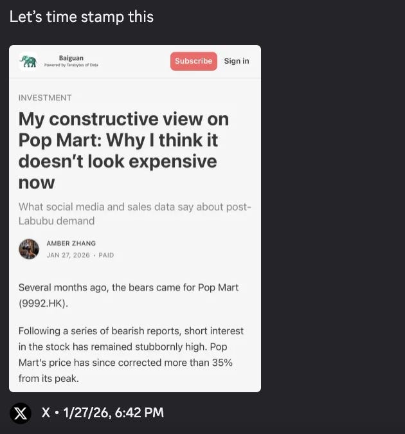The width and height of the screenshot is (405, 434).
Task: Click the JAN 27, 2026 date
Action: tap(68, 255)
